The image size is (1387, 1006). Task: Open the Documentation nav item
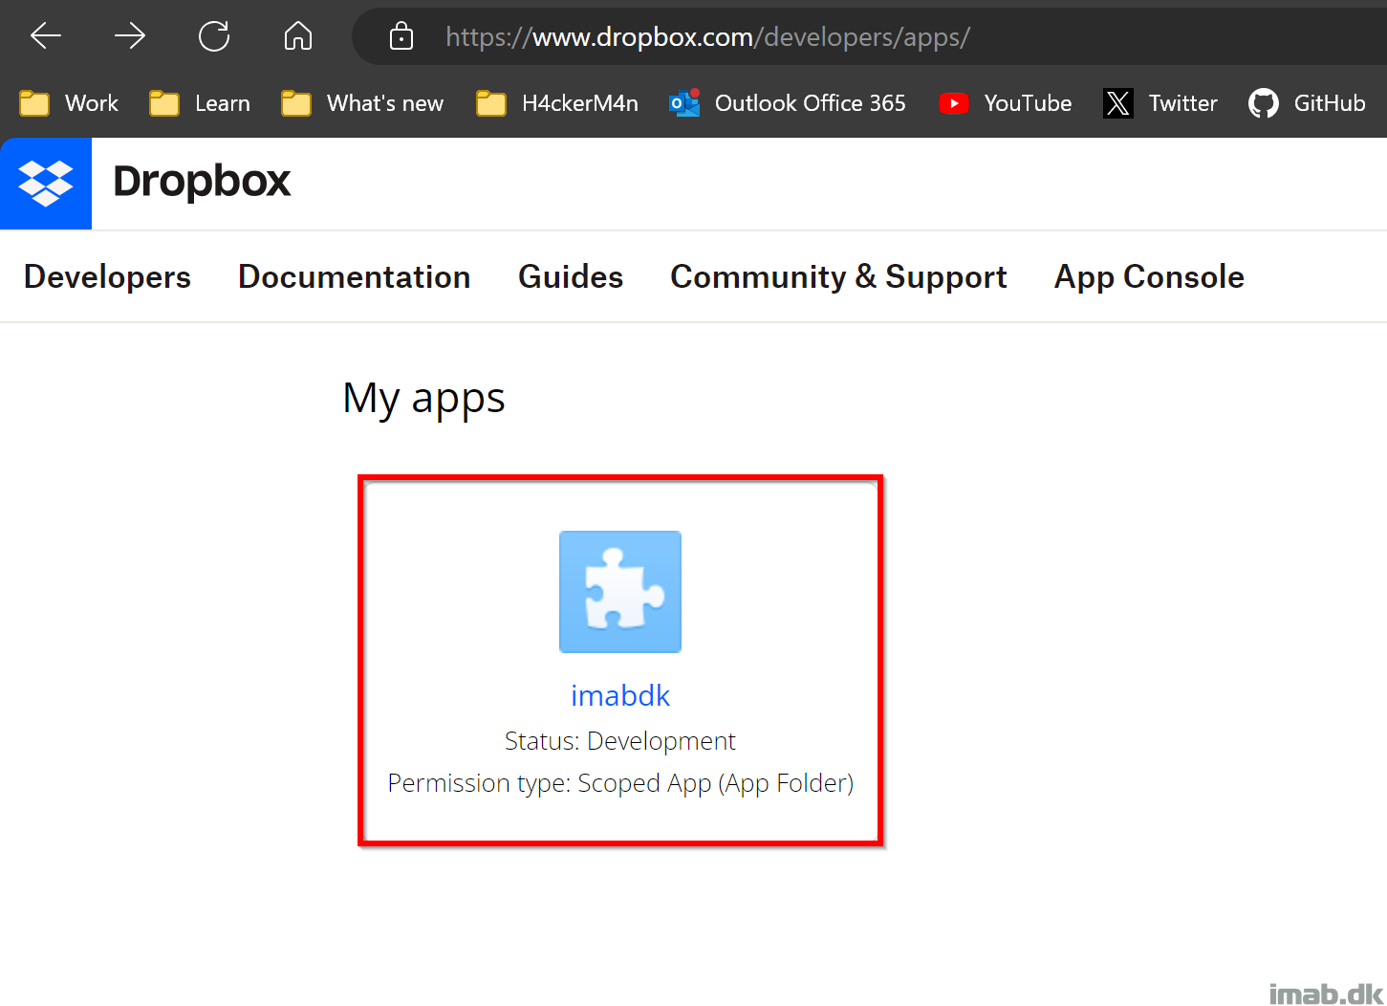(354, 276)
